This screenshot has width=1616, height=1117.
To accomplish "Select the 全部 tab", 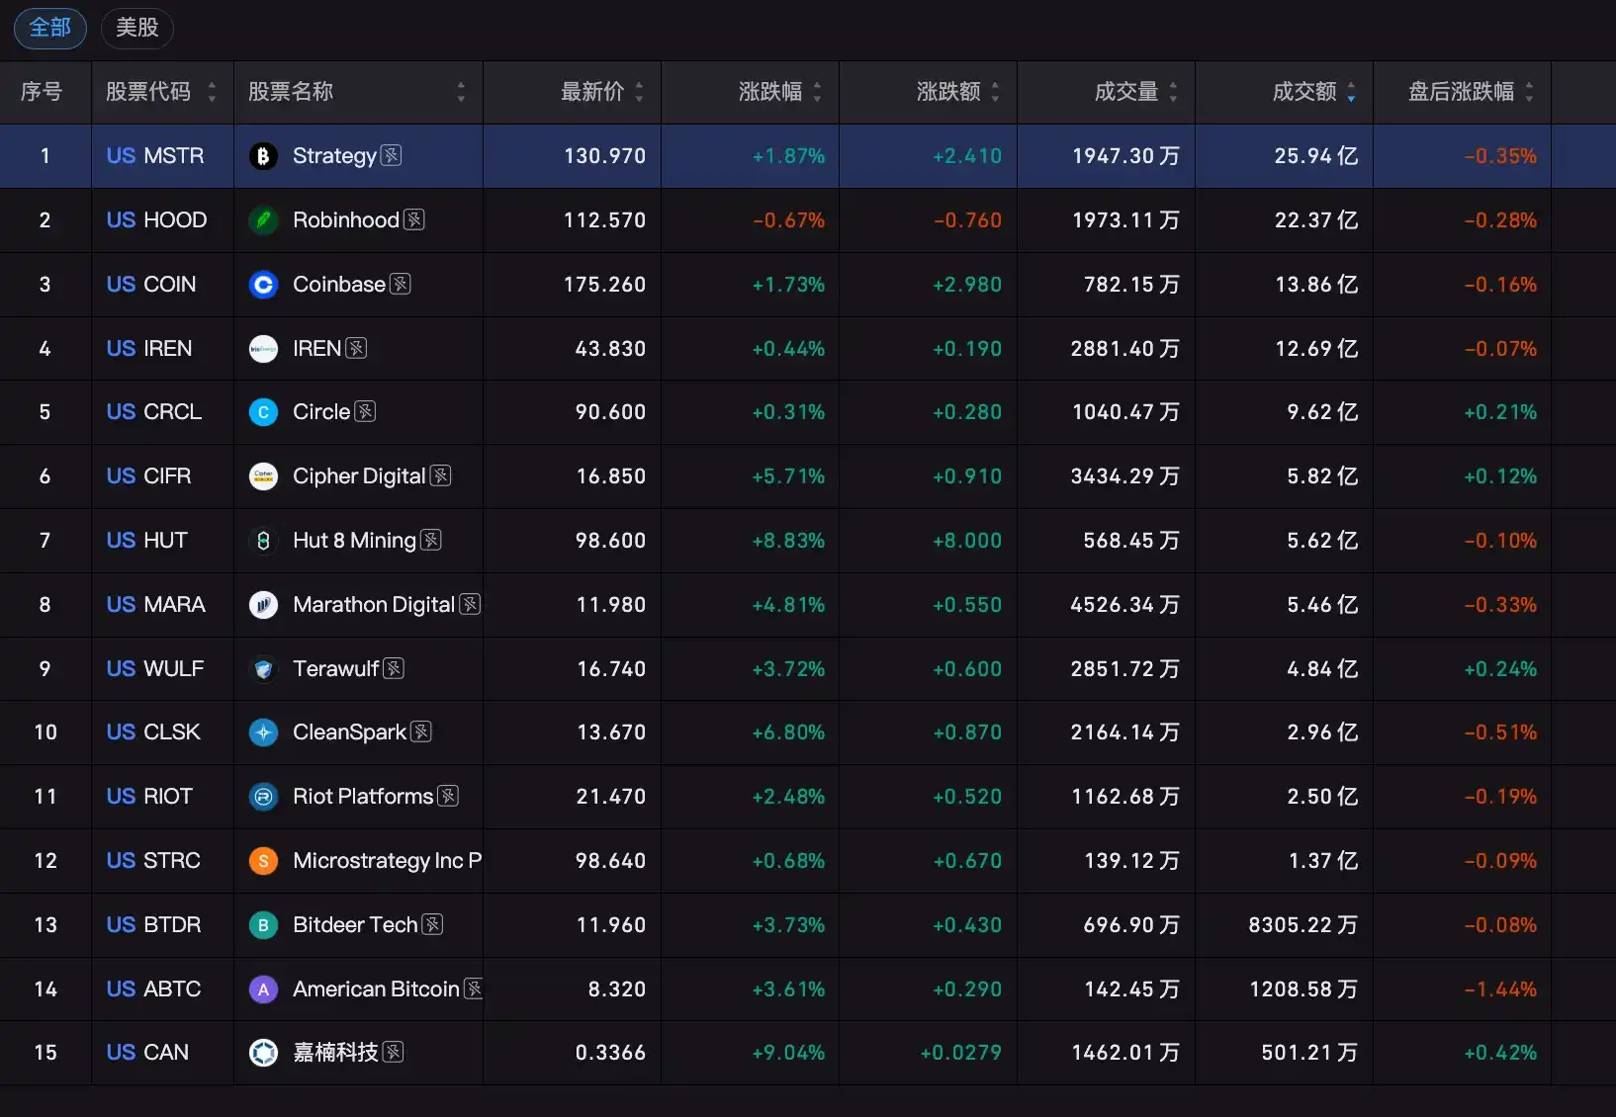I will 50,28.
